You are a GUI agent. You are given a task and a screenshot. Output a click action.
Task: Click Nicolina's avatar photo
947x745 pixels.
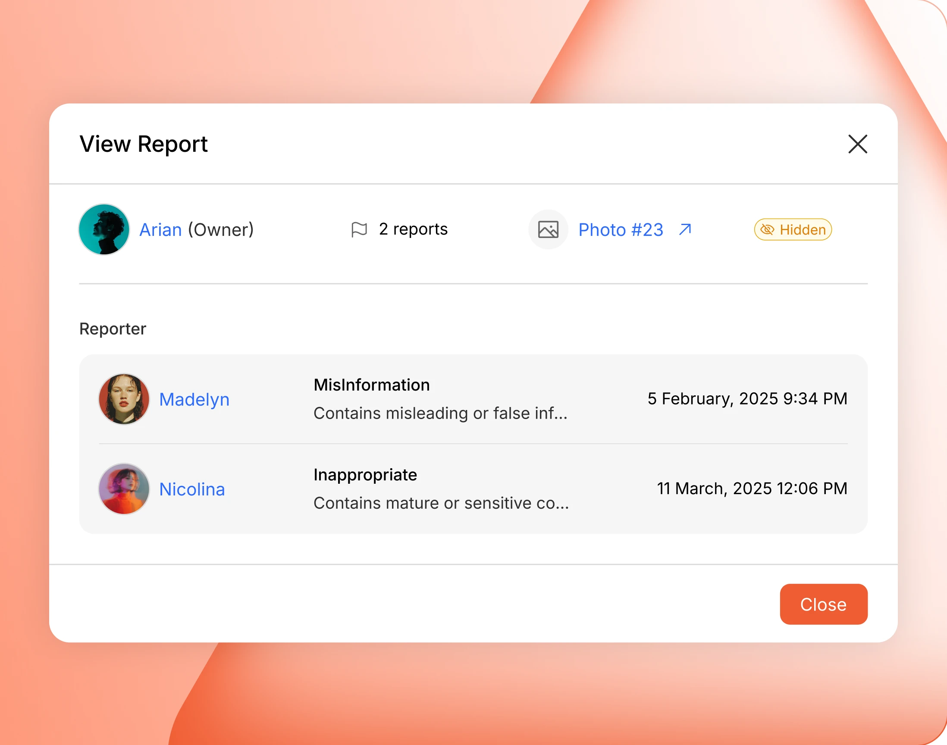pyautogui.click(x=124, y=489)
